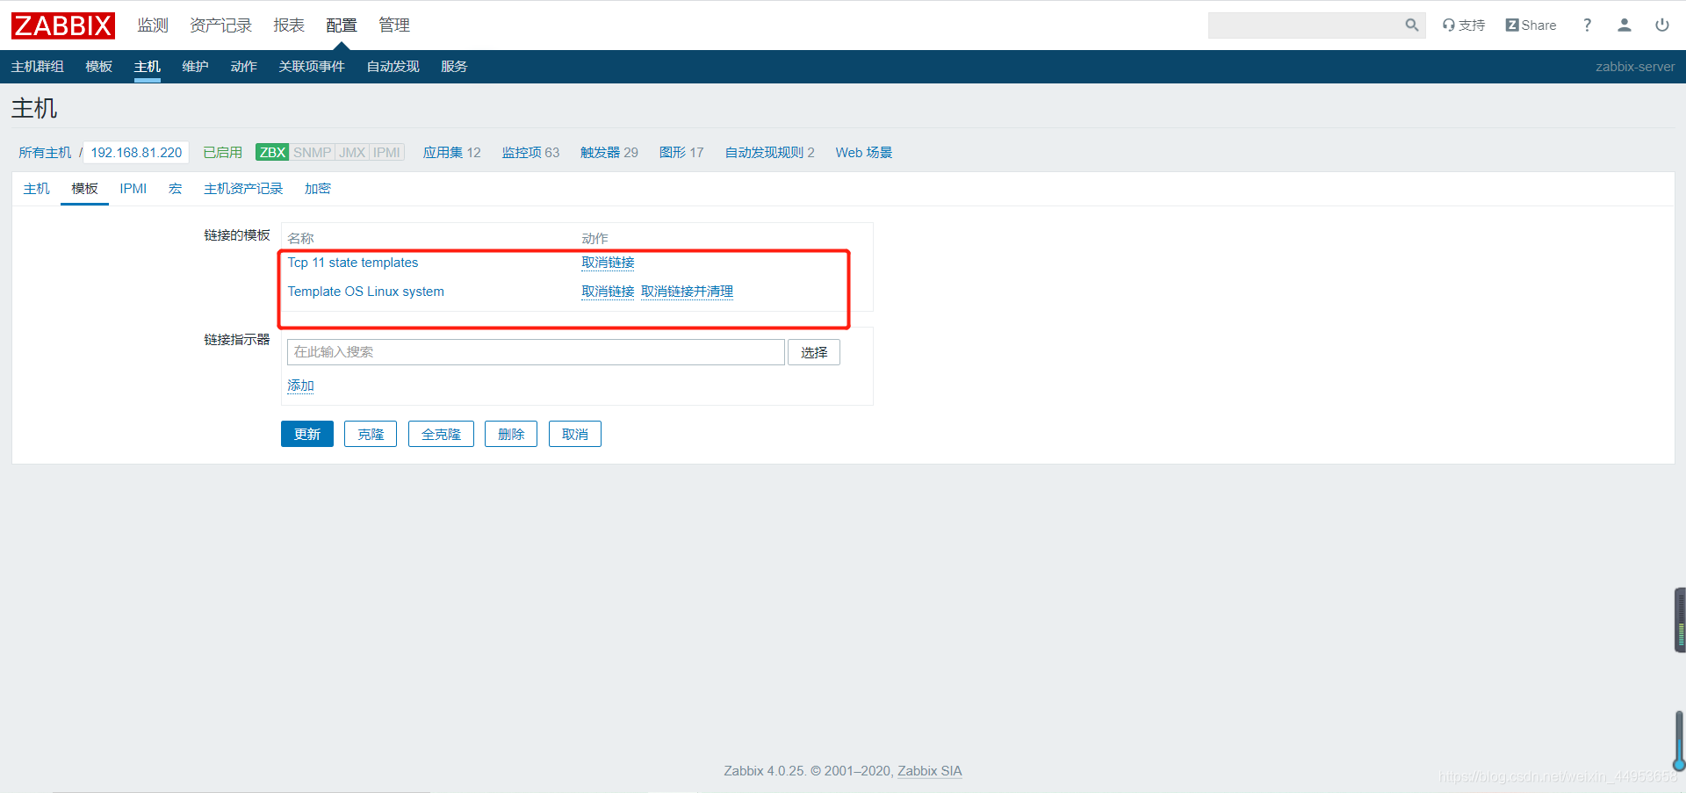Click the search magnifier icon
Screen dimensions: 1686x793
[1411, 25]
